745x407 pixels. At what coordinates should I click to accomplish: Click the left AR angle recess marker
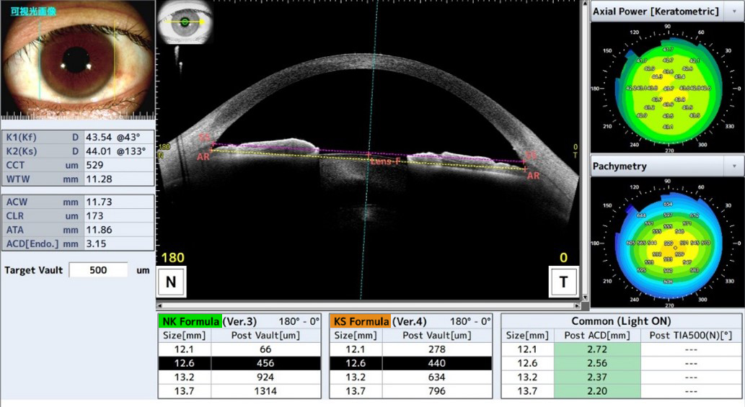tap(203, 156)
